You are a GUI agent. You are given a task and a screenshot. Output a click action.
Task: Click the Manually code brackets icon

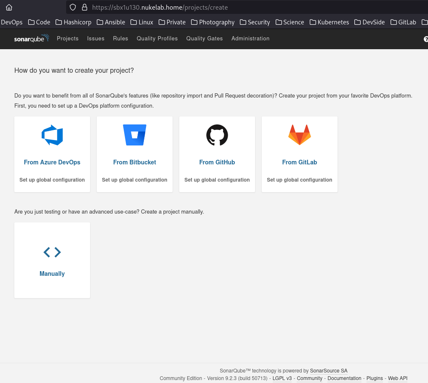pyautogui.click(x=52, y=252)
